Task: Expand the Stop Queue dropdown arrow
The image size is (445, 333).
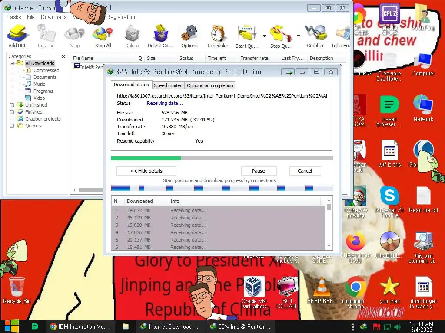Action: tap(299, 36)
